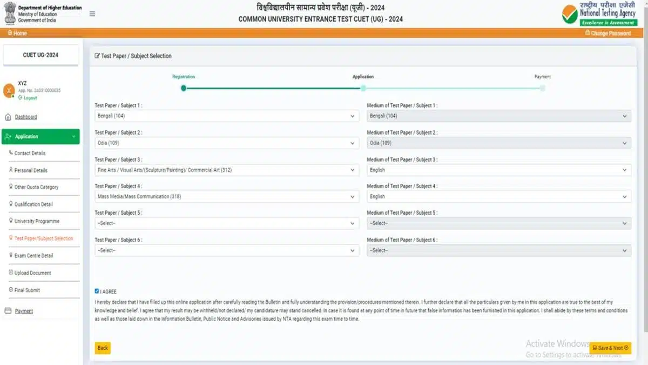Click the Home icon in orange bar

coord(10,33)
